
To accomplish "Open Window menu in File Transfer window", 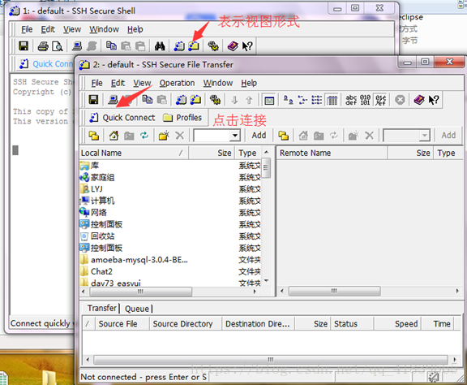I will tap(218, 83).
